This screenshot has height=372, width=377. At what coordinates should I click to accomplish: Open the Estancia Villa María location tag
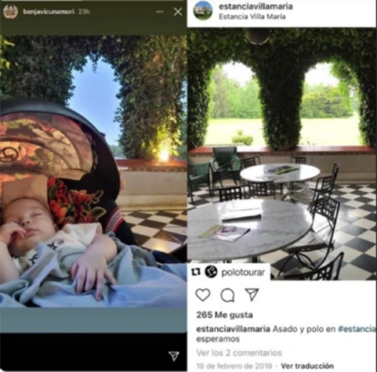252,16
